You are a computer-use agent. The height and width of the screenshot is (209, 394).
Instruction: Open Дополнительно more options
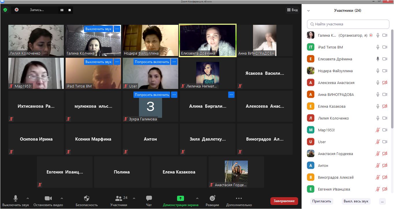tap(239, 201)
